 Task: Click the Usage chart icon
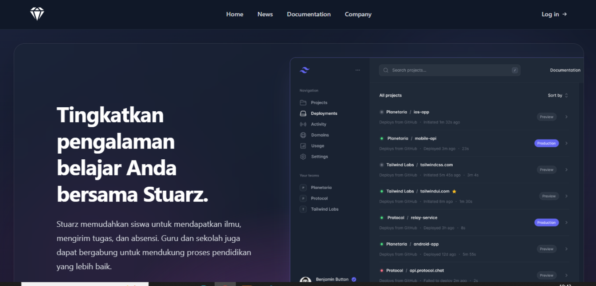303,146
